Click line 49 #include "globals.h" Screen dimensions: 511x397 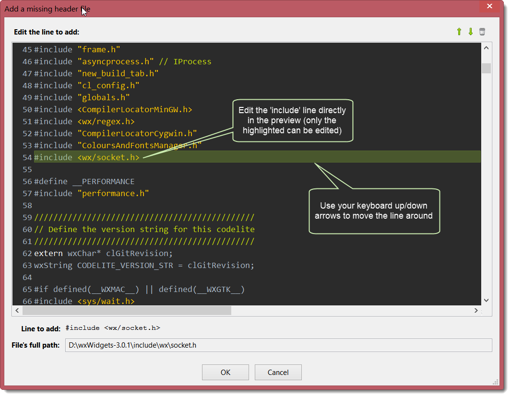point(82,97)
